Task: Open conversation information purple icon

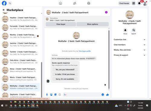Action: tap(106, 12)
